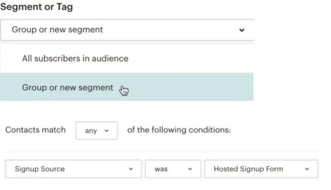Click the 'Segment' word in the heading
Image resolution: width=331 pixels, height=190 pixels.
pos(21,7)
